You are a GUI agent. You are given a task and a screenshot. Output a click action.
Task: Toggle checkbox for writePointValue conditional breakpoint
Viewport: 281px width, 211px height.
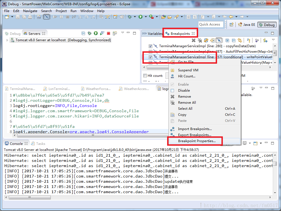click(x=151, y=57)
